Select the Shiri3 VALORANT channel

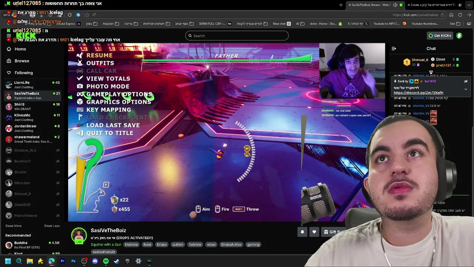[33, 107]
